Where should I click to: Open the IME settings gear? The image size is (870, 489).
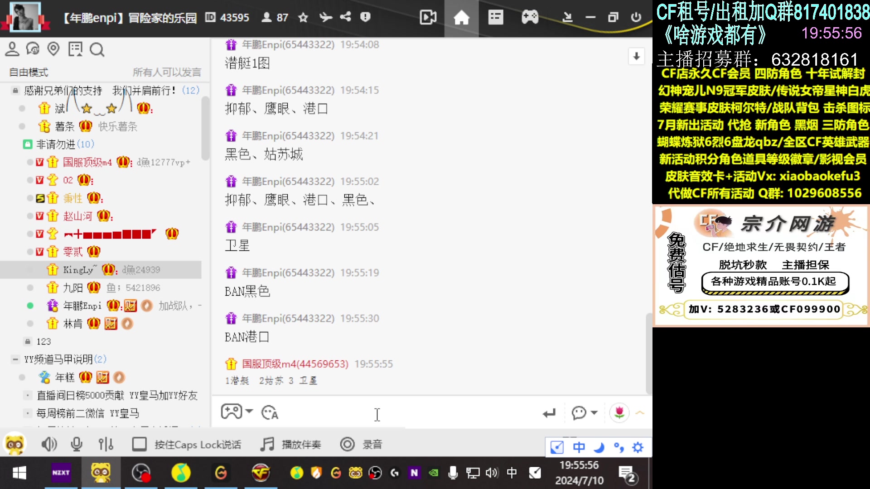click(638, 447)
